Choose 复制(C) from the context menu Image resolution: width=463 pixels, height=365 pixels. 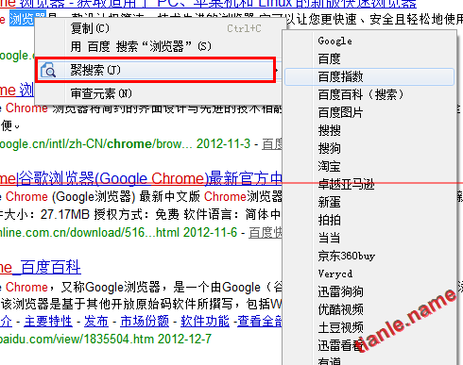[157, 28]
